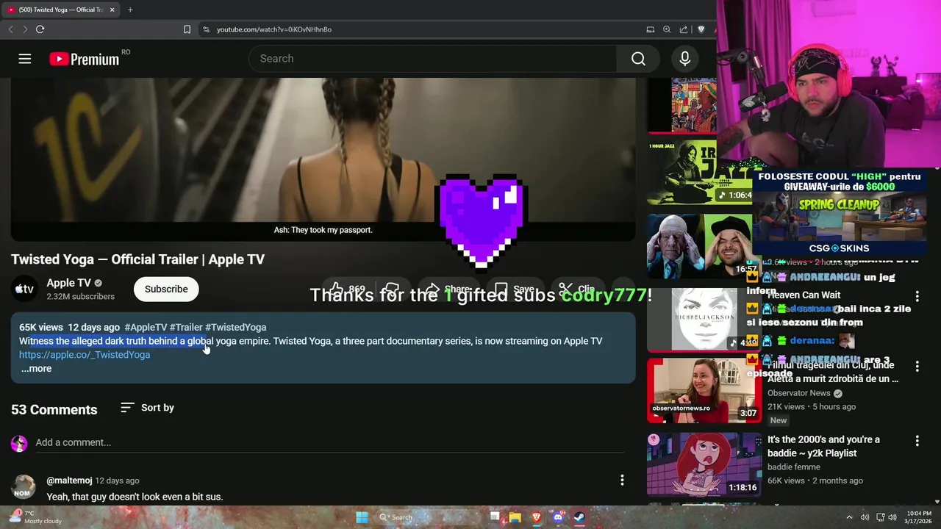The image size is (941, 529).
Task: Open the baddie femme channel name
Action: coord(794,467)
